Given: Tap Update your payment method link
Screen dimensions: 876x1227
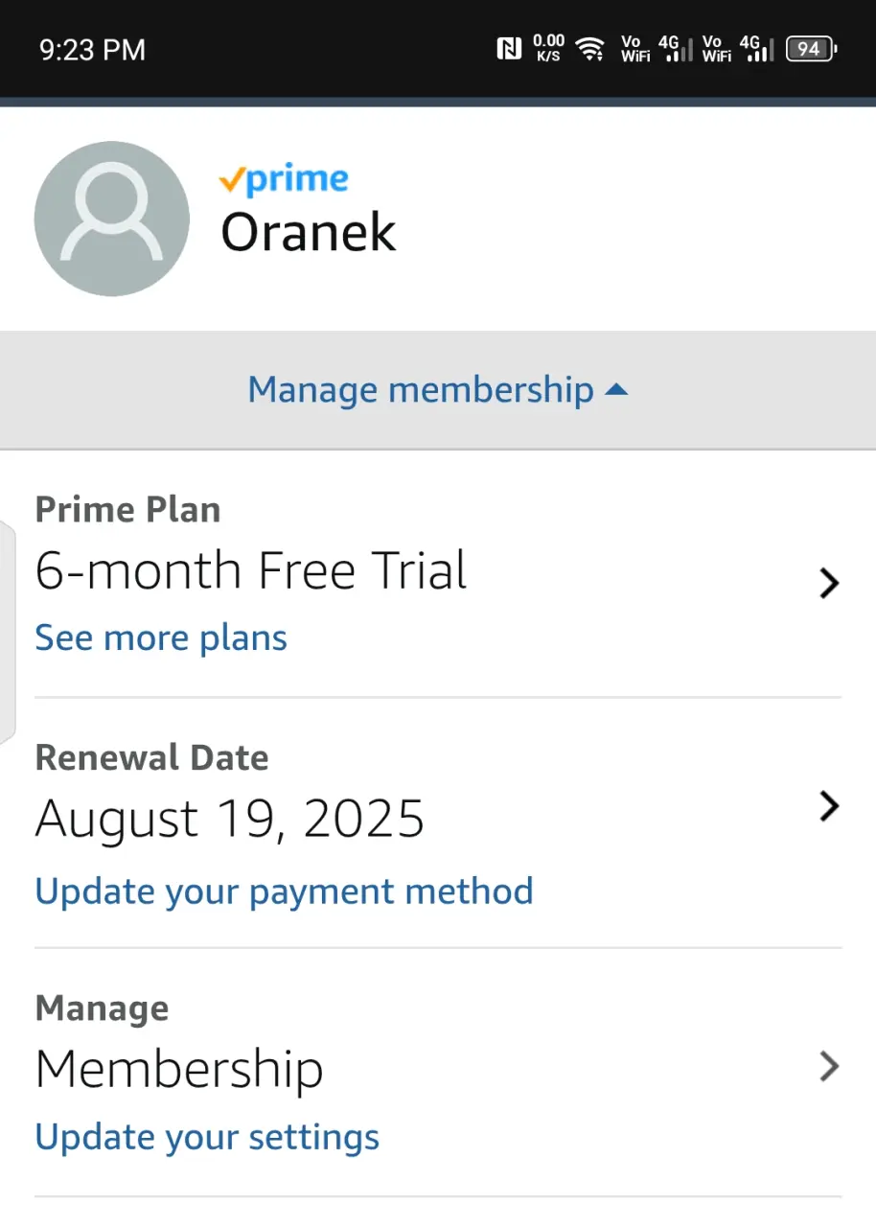Looking at the screenshot, I should [284, 891].
